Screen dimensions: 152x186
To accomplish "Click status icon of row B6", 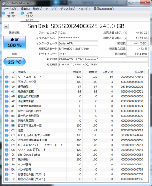I will 7,121.
